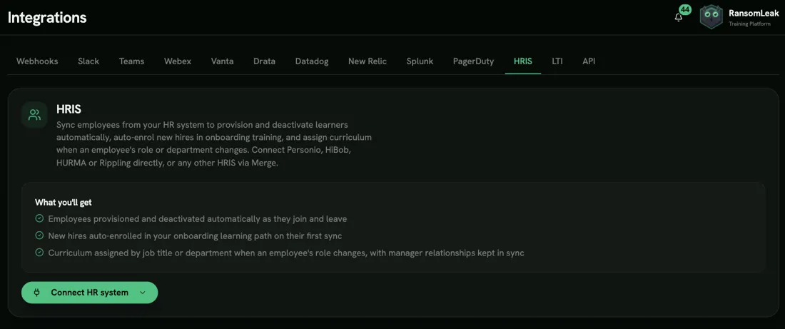Image resolution: width=785 pixels, height=329 pixels.
Task: Click check icon beside 'Curriculum assigned by job title'
Action: point(39,253)
